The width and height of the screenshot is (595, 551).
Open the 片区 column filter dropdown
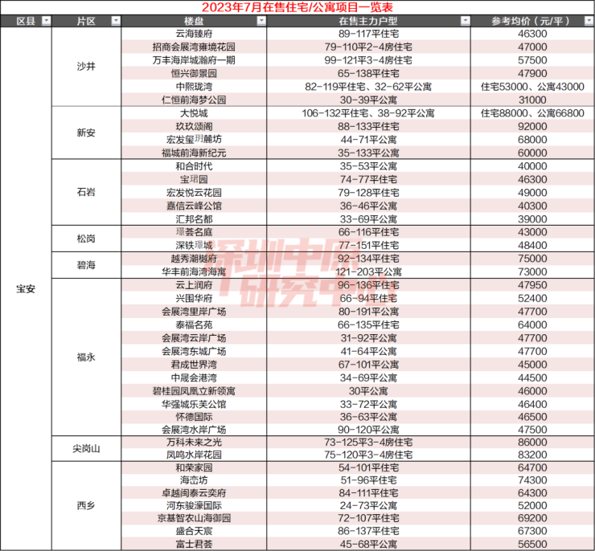(x=116, y=21)
